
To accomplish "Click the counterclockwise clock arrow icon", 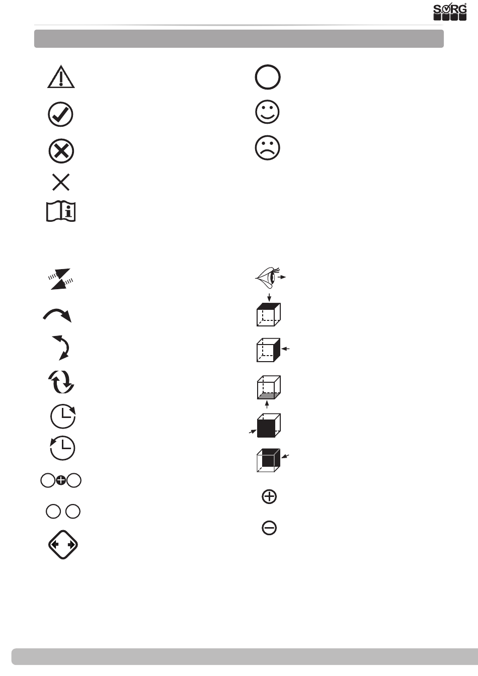I will 62,448.
